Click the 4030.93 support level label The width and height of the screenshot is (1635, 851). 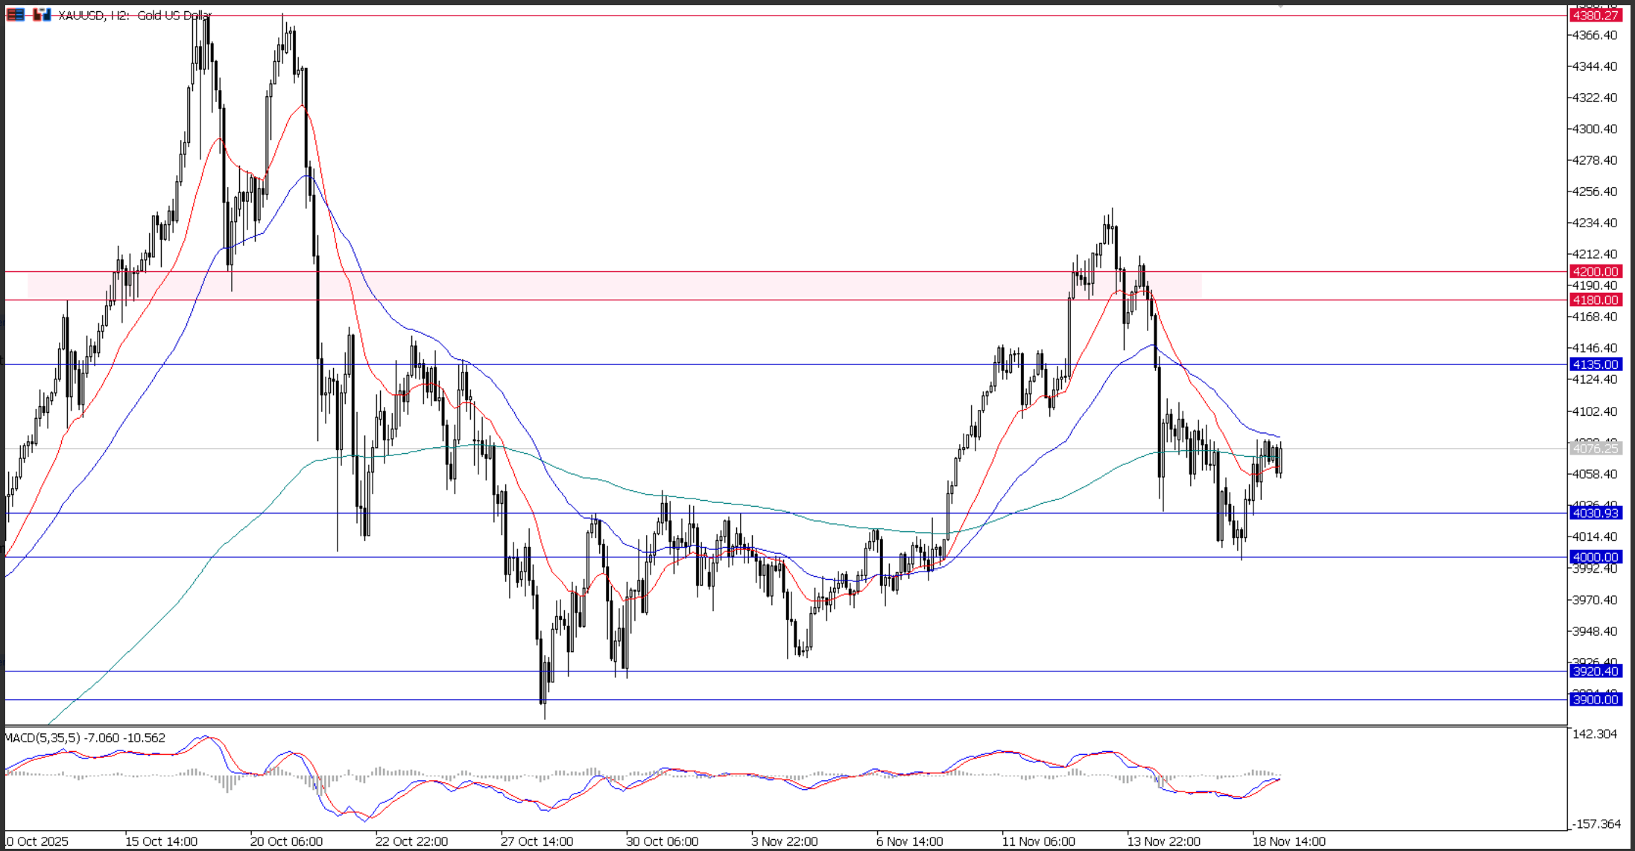pos(1596,513)
